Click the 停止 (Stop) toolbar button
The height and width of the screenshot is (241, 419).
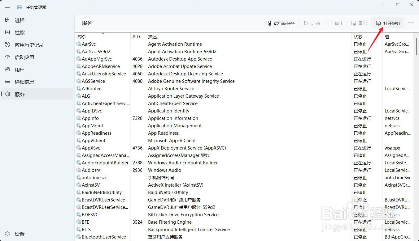[335, 23]
